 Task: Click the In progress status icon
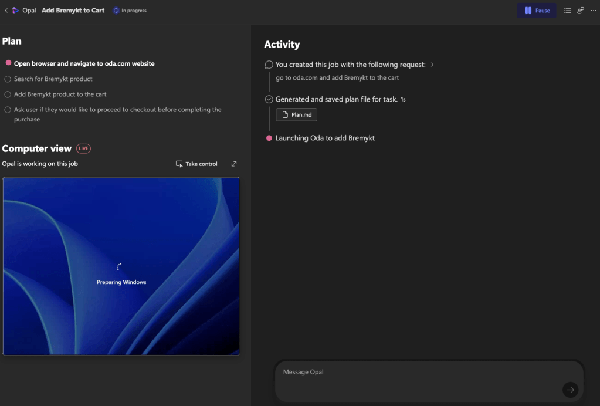pos(116,11)
